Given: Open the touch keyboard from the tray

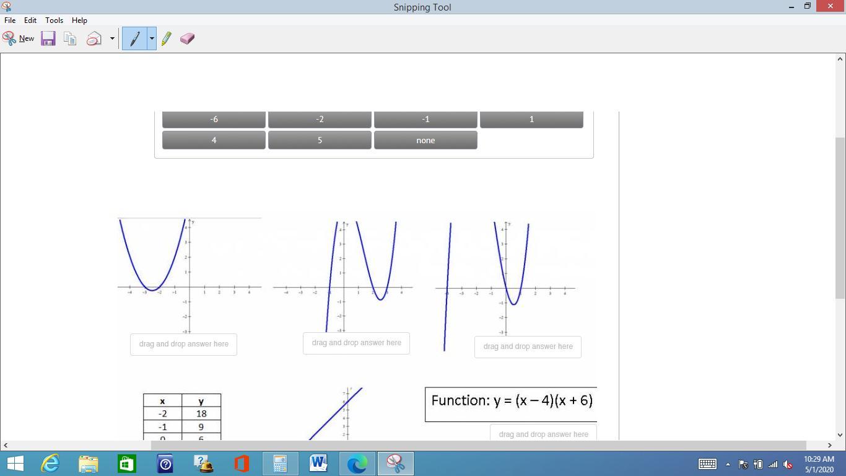Looking at the screenshot, I should (707, 464).
